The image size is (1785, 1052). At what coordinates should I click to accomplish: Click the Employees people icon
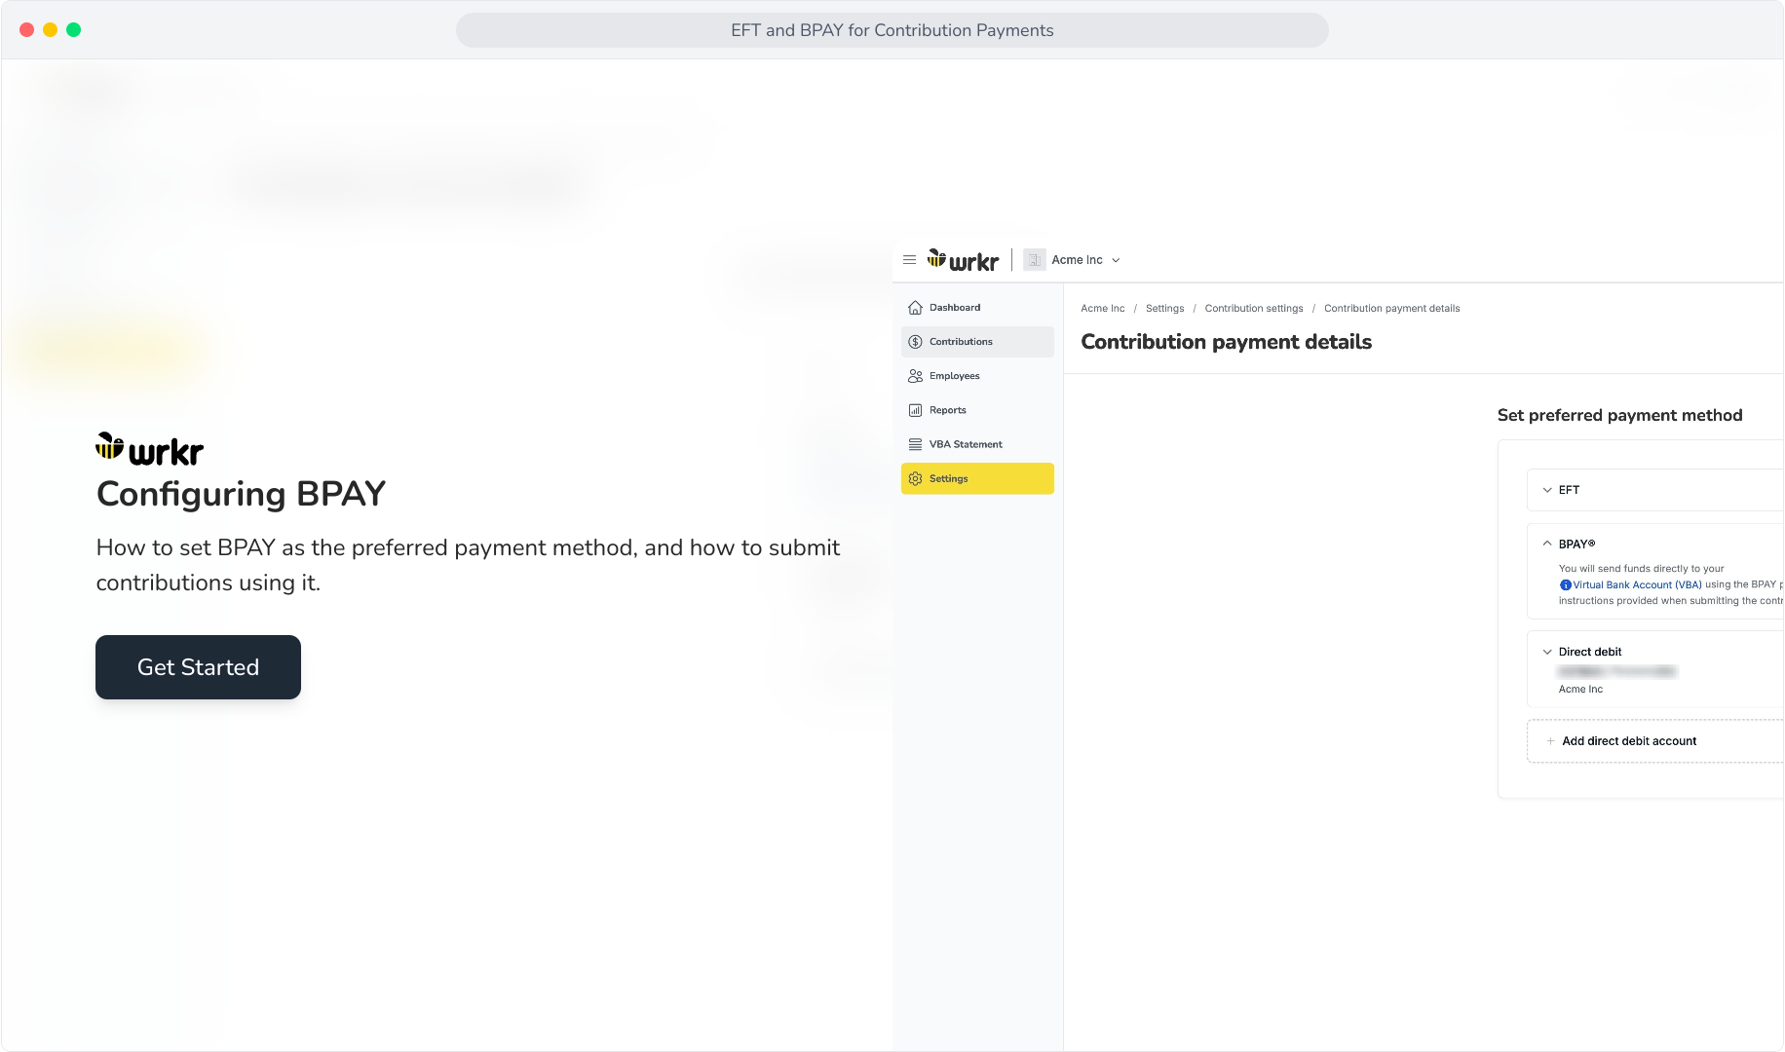coord(915,376)
